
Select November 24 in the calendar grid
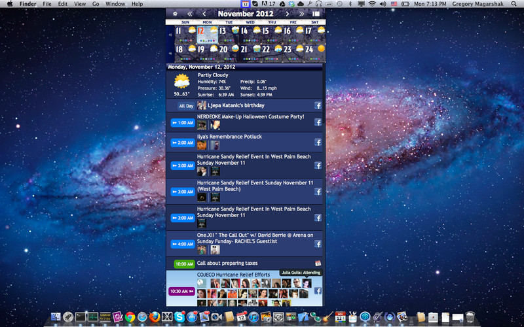[x=315, y=53]
